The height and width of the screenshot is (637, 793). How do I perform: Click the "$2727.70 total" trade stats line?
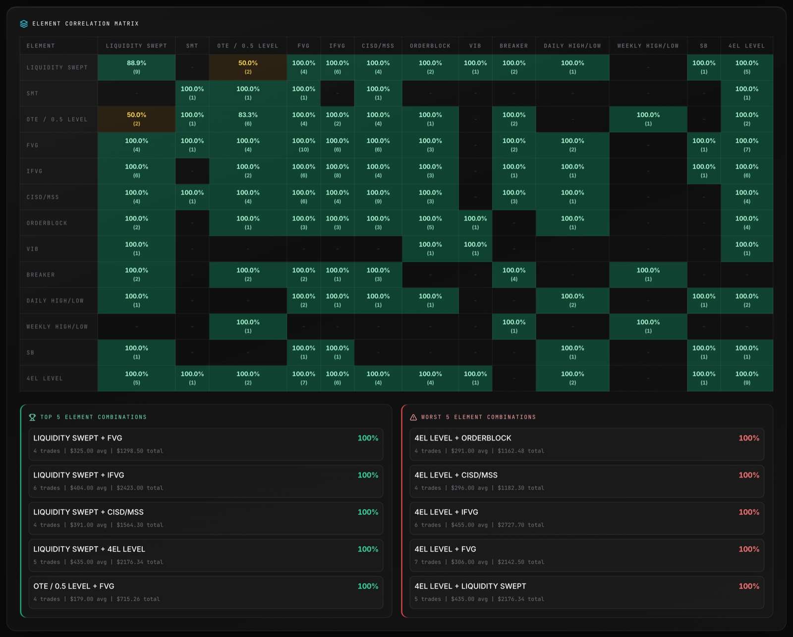[479, 525]
